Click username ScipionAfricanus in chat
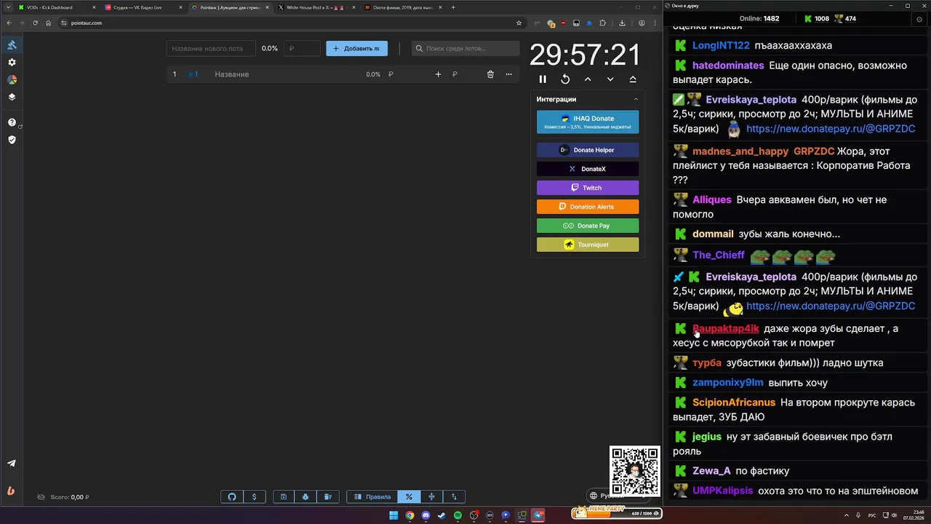Screen dimensions: 931x524 click(734, 402)
